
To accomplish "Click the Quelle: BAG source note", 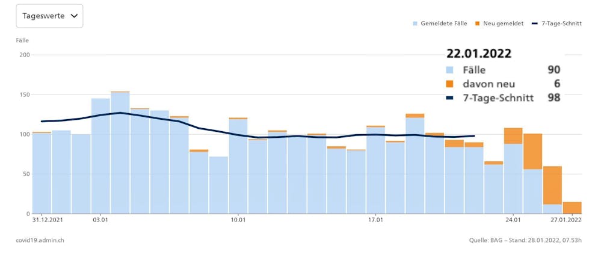I will click(525, 240).
